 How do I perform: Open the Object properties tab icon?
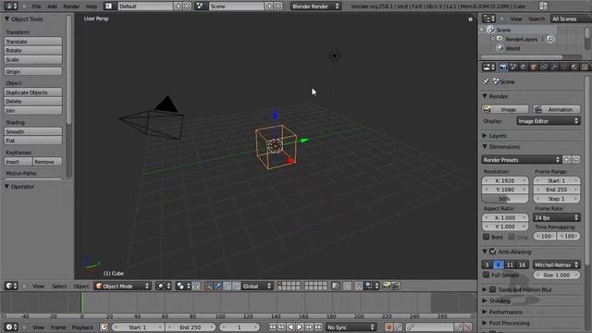534,68
